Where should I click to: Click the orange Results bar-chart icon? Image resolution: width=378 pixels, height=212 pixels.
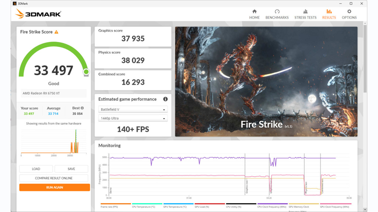tap(329, 11)
